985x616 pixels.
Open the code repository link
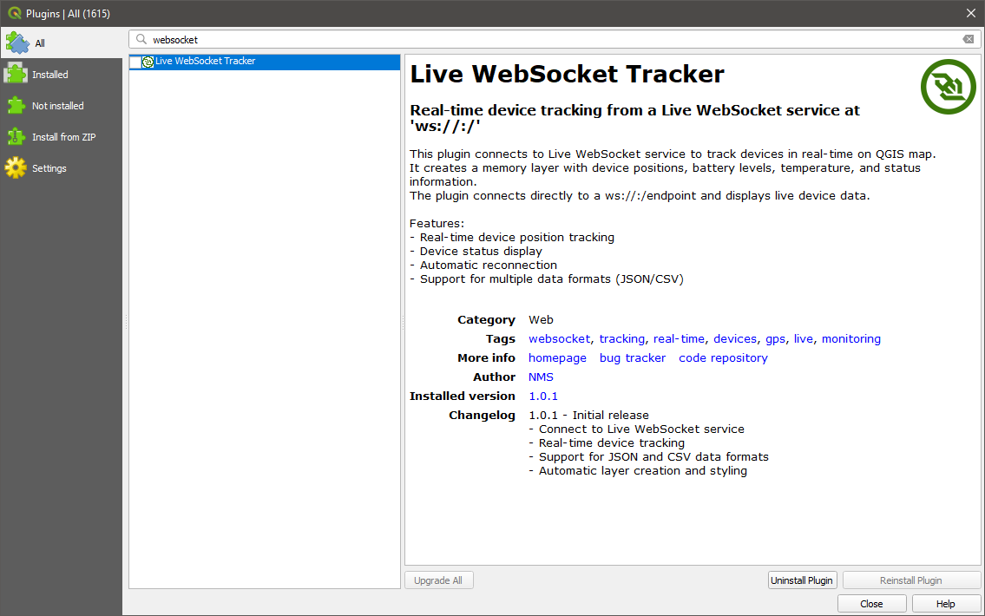[x=723, y=358]
